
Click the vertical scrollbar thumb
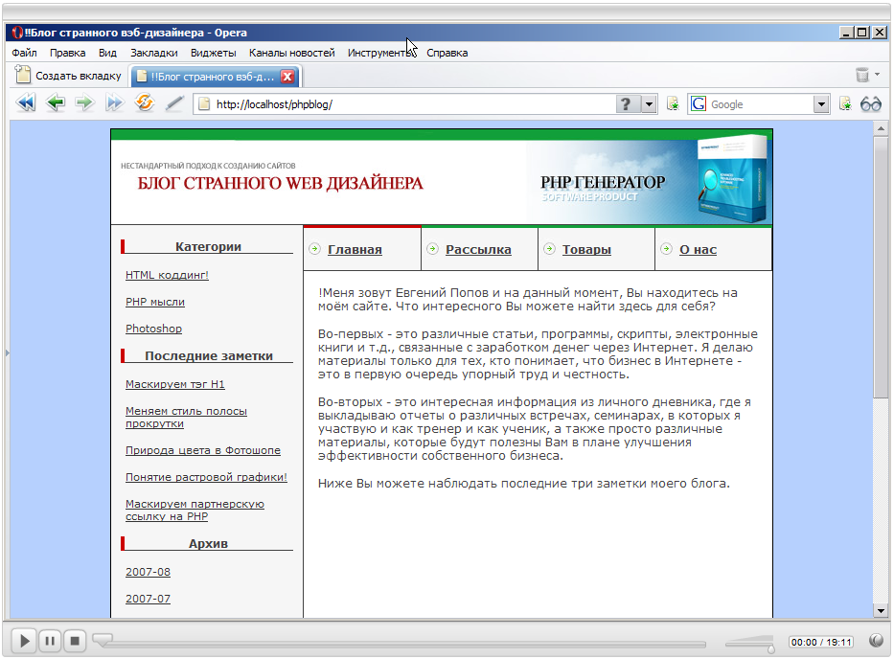point(881,267)
